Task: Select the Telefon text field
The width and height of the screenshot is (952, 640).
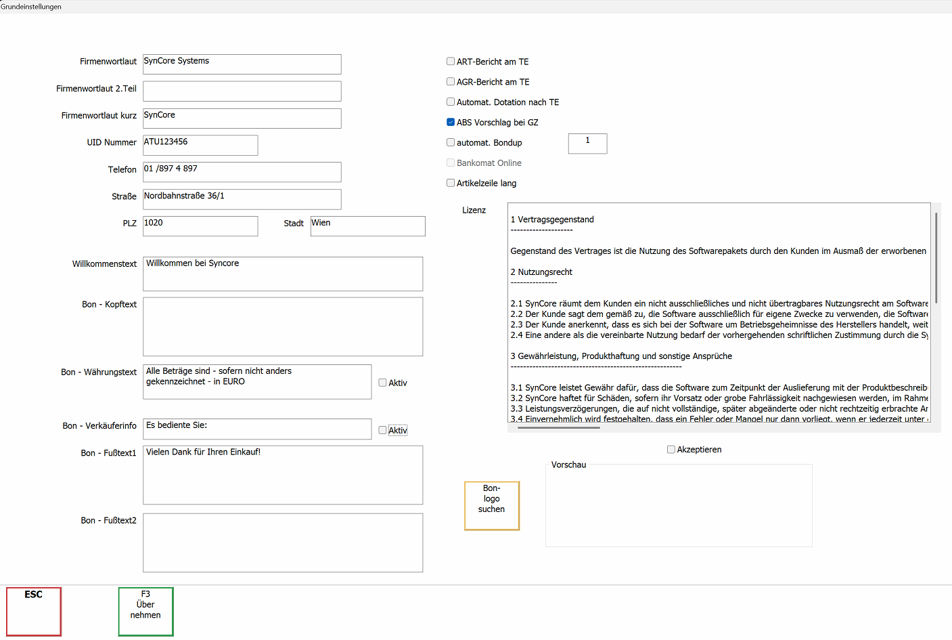Action: pos(242,172)
